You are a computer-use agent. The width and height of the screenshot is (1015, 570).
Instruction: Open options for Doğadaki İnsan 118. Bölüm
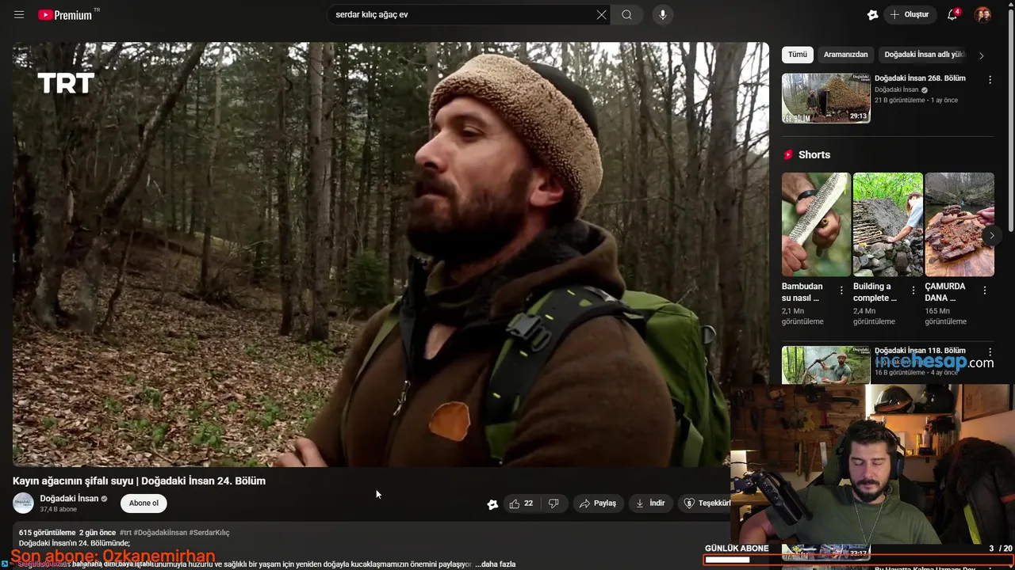[x=990, y=351]
